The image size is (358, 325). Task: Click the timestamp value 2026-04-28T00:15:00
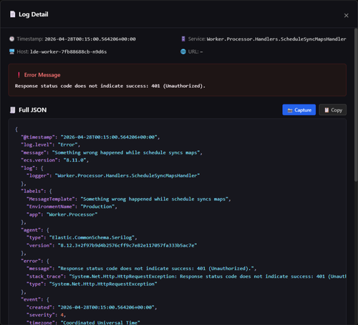point(90,39)
